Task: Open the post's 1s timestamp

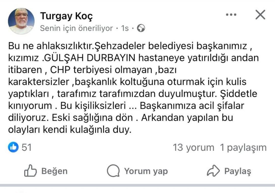Action: pos(125,28)
